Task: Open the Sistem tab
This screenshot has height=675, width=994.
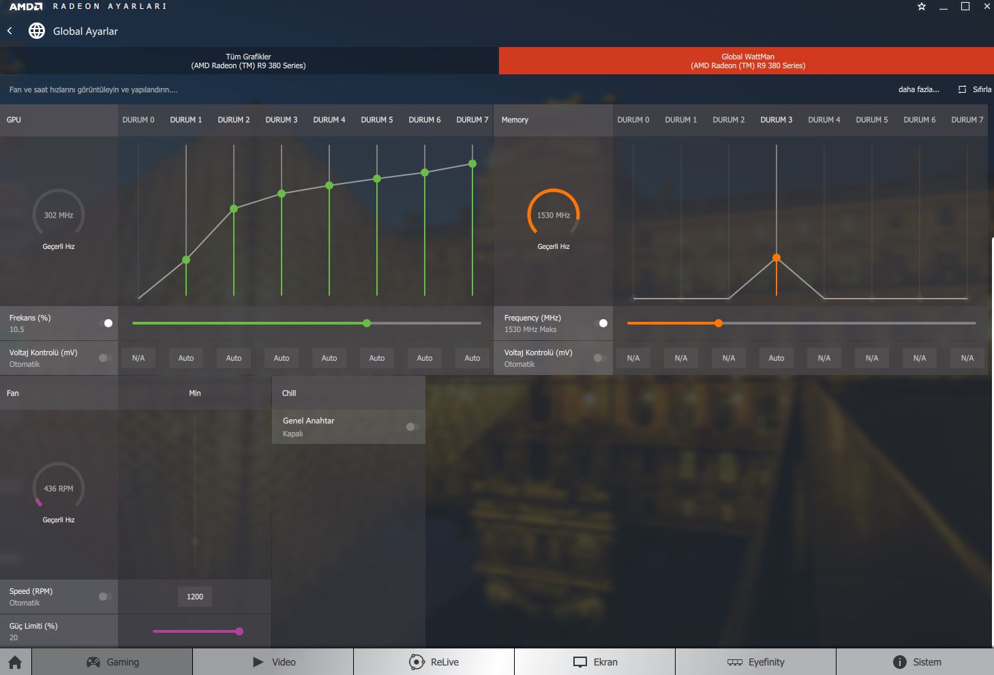Action: coord(916,662)
